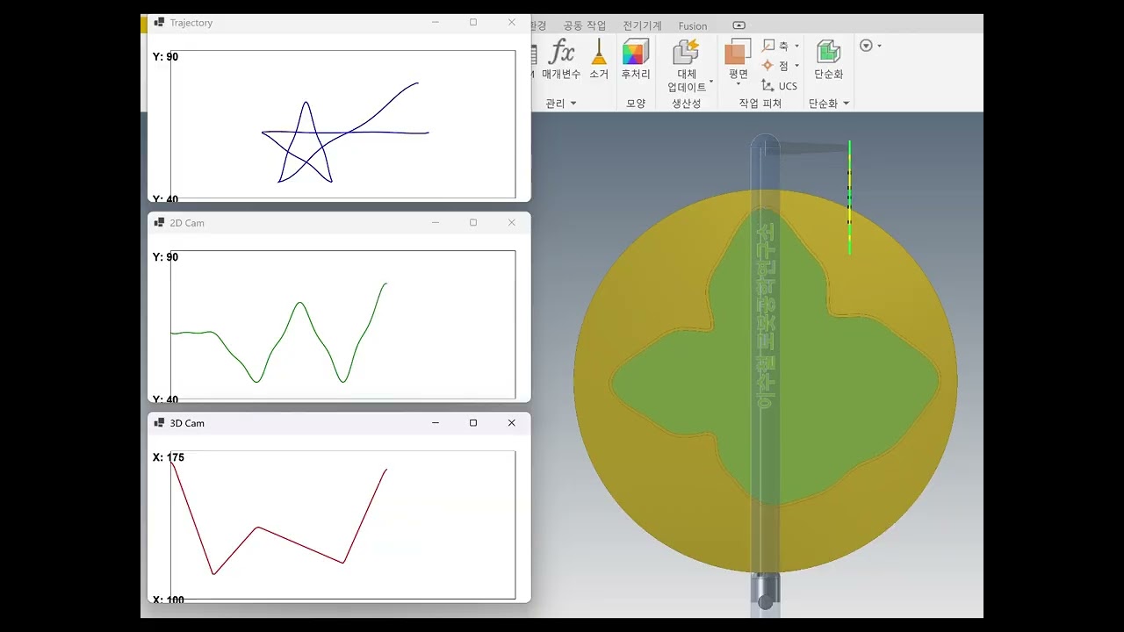Close the Trajectory window

pos(512,23)
